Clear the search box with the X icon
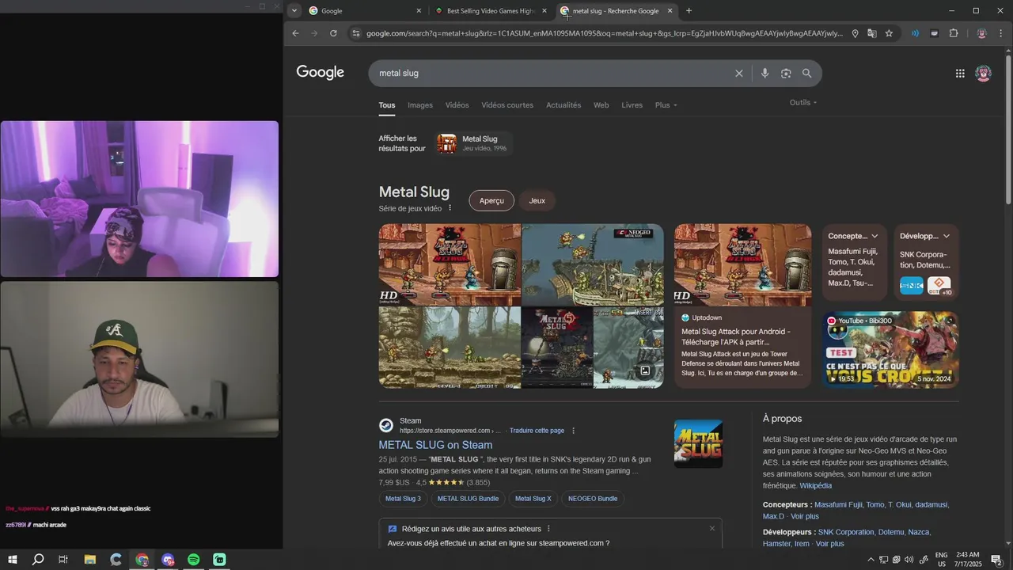The height and width of the screenshot is (570, 1013). click(x=739, y=73)
